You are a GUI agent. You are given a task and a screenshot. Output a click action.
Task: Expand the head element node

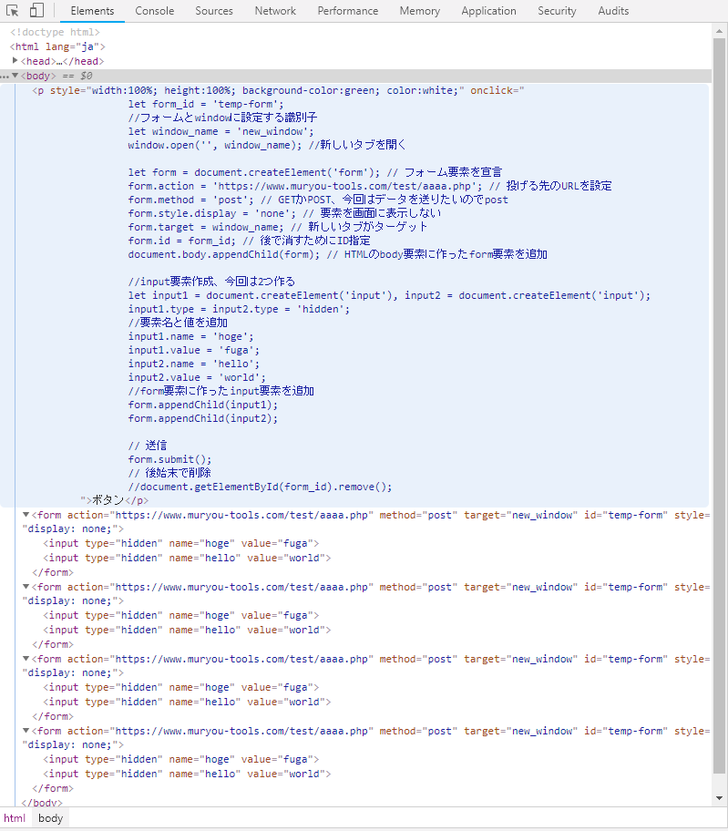[x=15, y=60]
